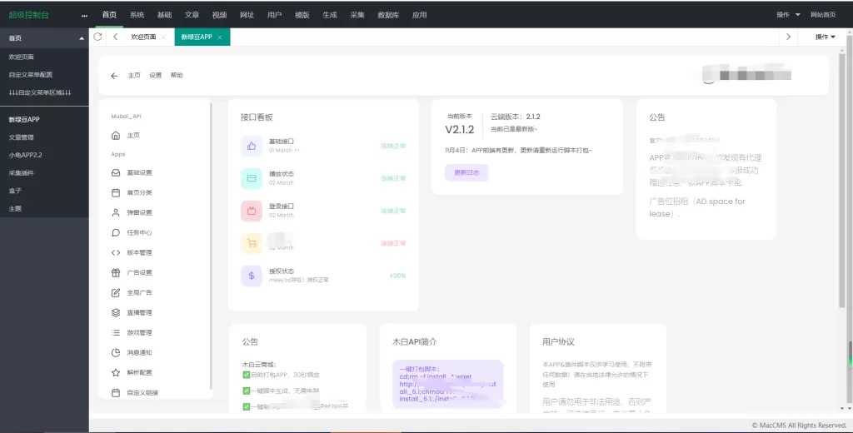Image resolution: width=853 pixels, height=433 pixels.
Task: Click the yellow shopping cart icon
Action: [x=252, y=243]
